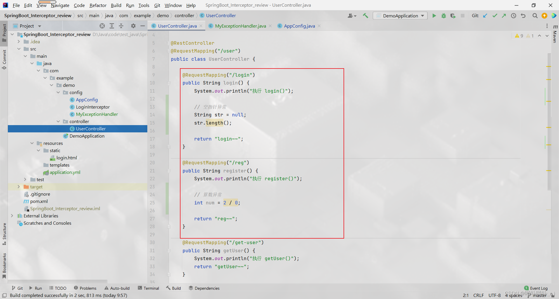Collapse the src folder

tap(19, 49)
